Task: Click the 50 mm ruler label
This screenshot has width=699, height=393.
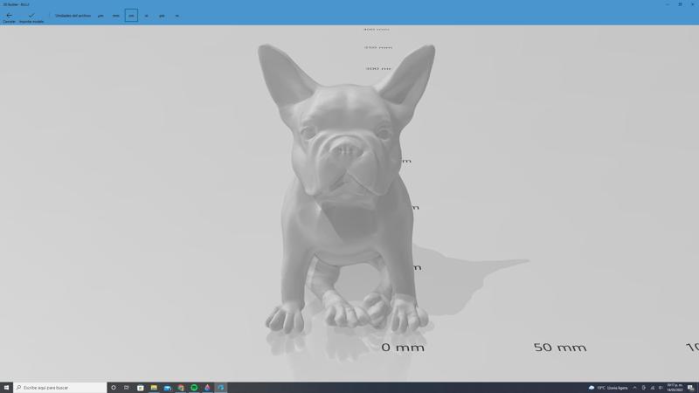Action: pos(560,347)
